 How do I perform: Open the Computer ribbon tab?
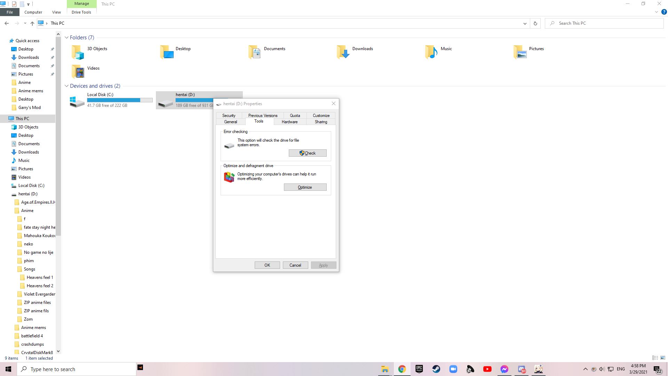click(33, 12)
